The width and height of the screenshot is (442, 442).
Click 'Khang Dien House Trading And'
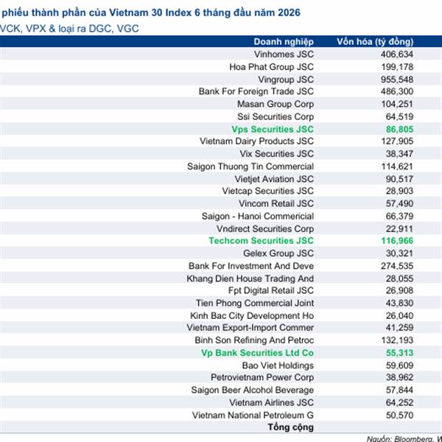[x=250, y=278]
